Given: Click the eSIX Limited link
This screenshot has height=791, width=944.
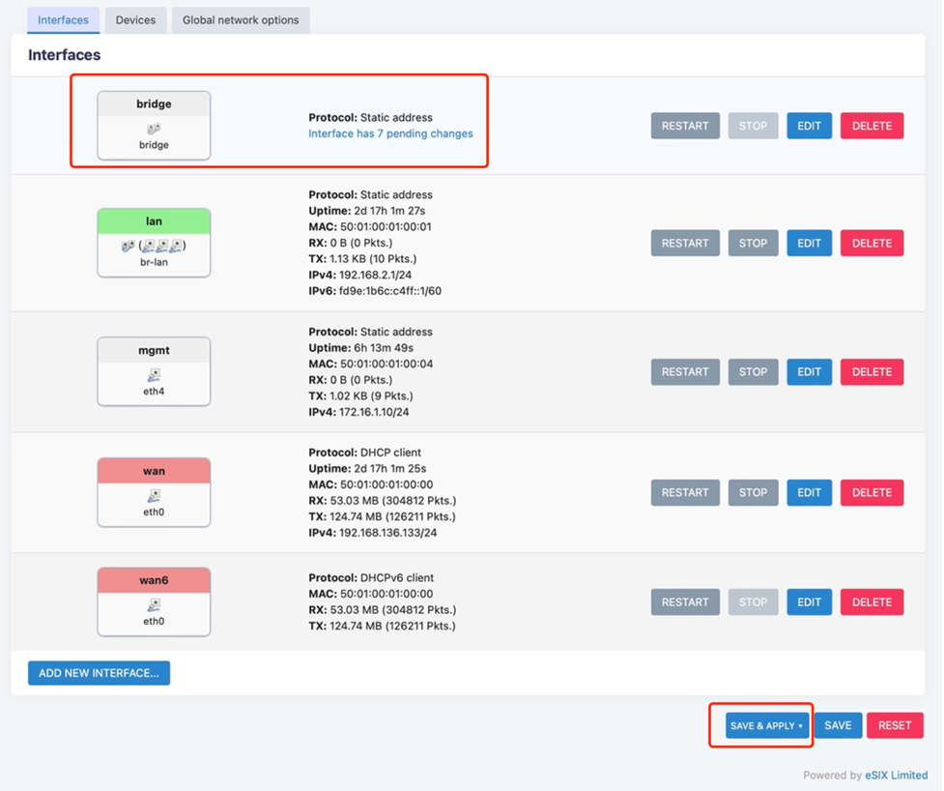Looking at the screenshot, I should pyautogui.click(x=898, y=775).
